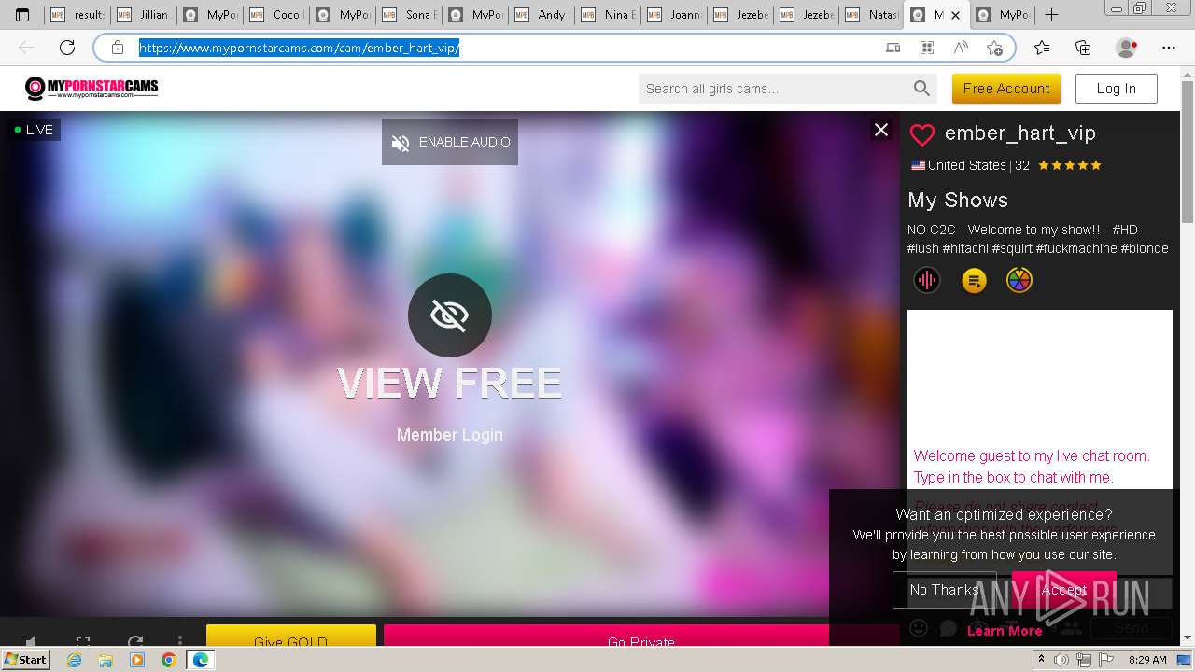
Task: Focus the "Search all girls cams" field
Action: (x=775, y=89)
